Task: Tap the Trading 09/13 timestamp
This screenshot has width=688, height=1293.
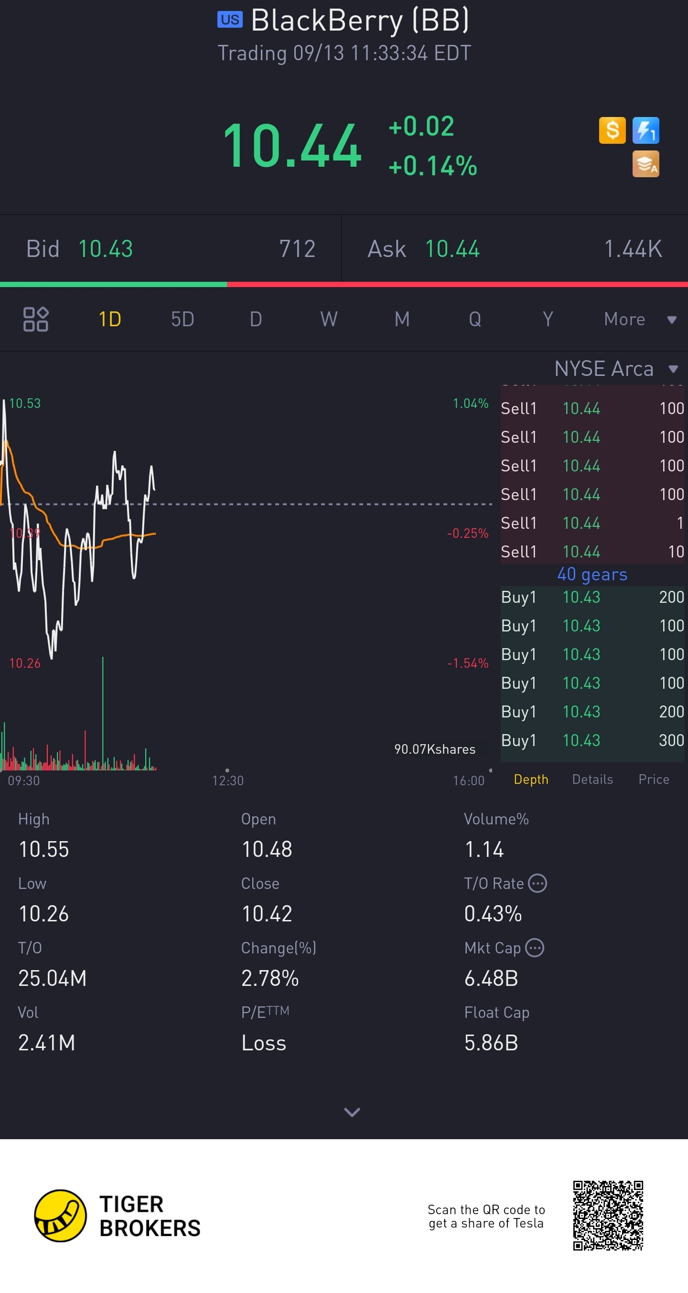Action: click(x=344, y=53)
